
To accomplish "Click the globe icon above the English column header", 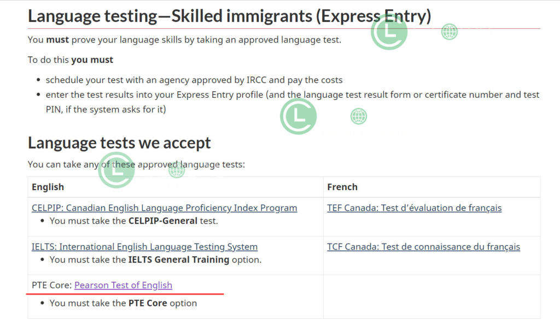I will (x=177, y=170).
